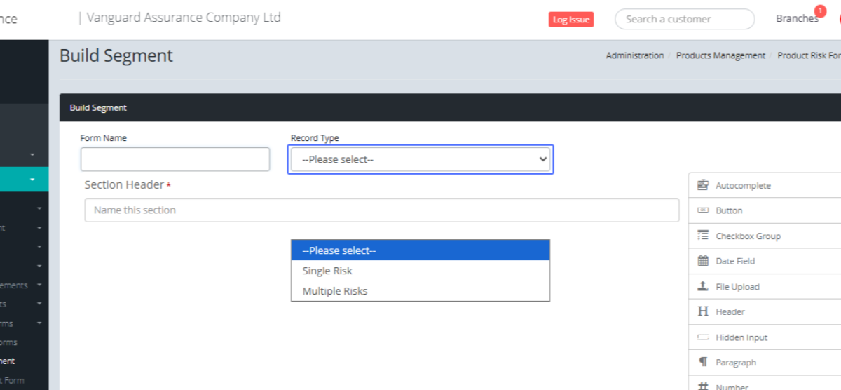
Task: Click the calendar icon for Date Field
Action: pyautogui.click(x=703, y=261)
